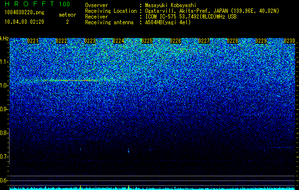Screen dimensions: 299x190
Task: Click the long orange meteor echo trace
Action: (x=70, y=81)
